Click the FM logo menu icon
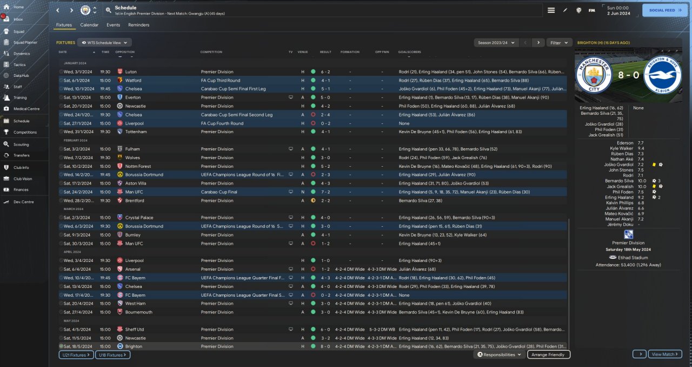The width and height of the screenshot is (692, 367). [591, 10]
